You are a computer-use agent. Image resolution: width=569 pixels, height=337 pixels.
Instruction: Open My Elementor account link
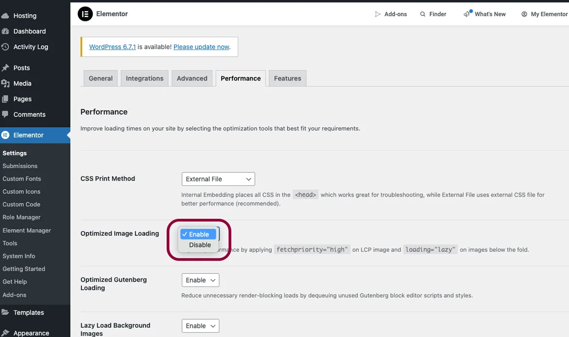click(x=545, y=14)
